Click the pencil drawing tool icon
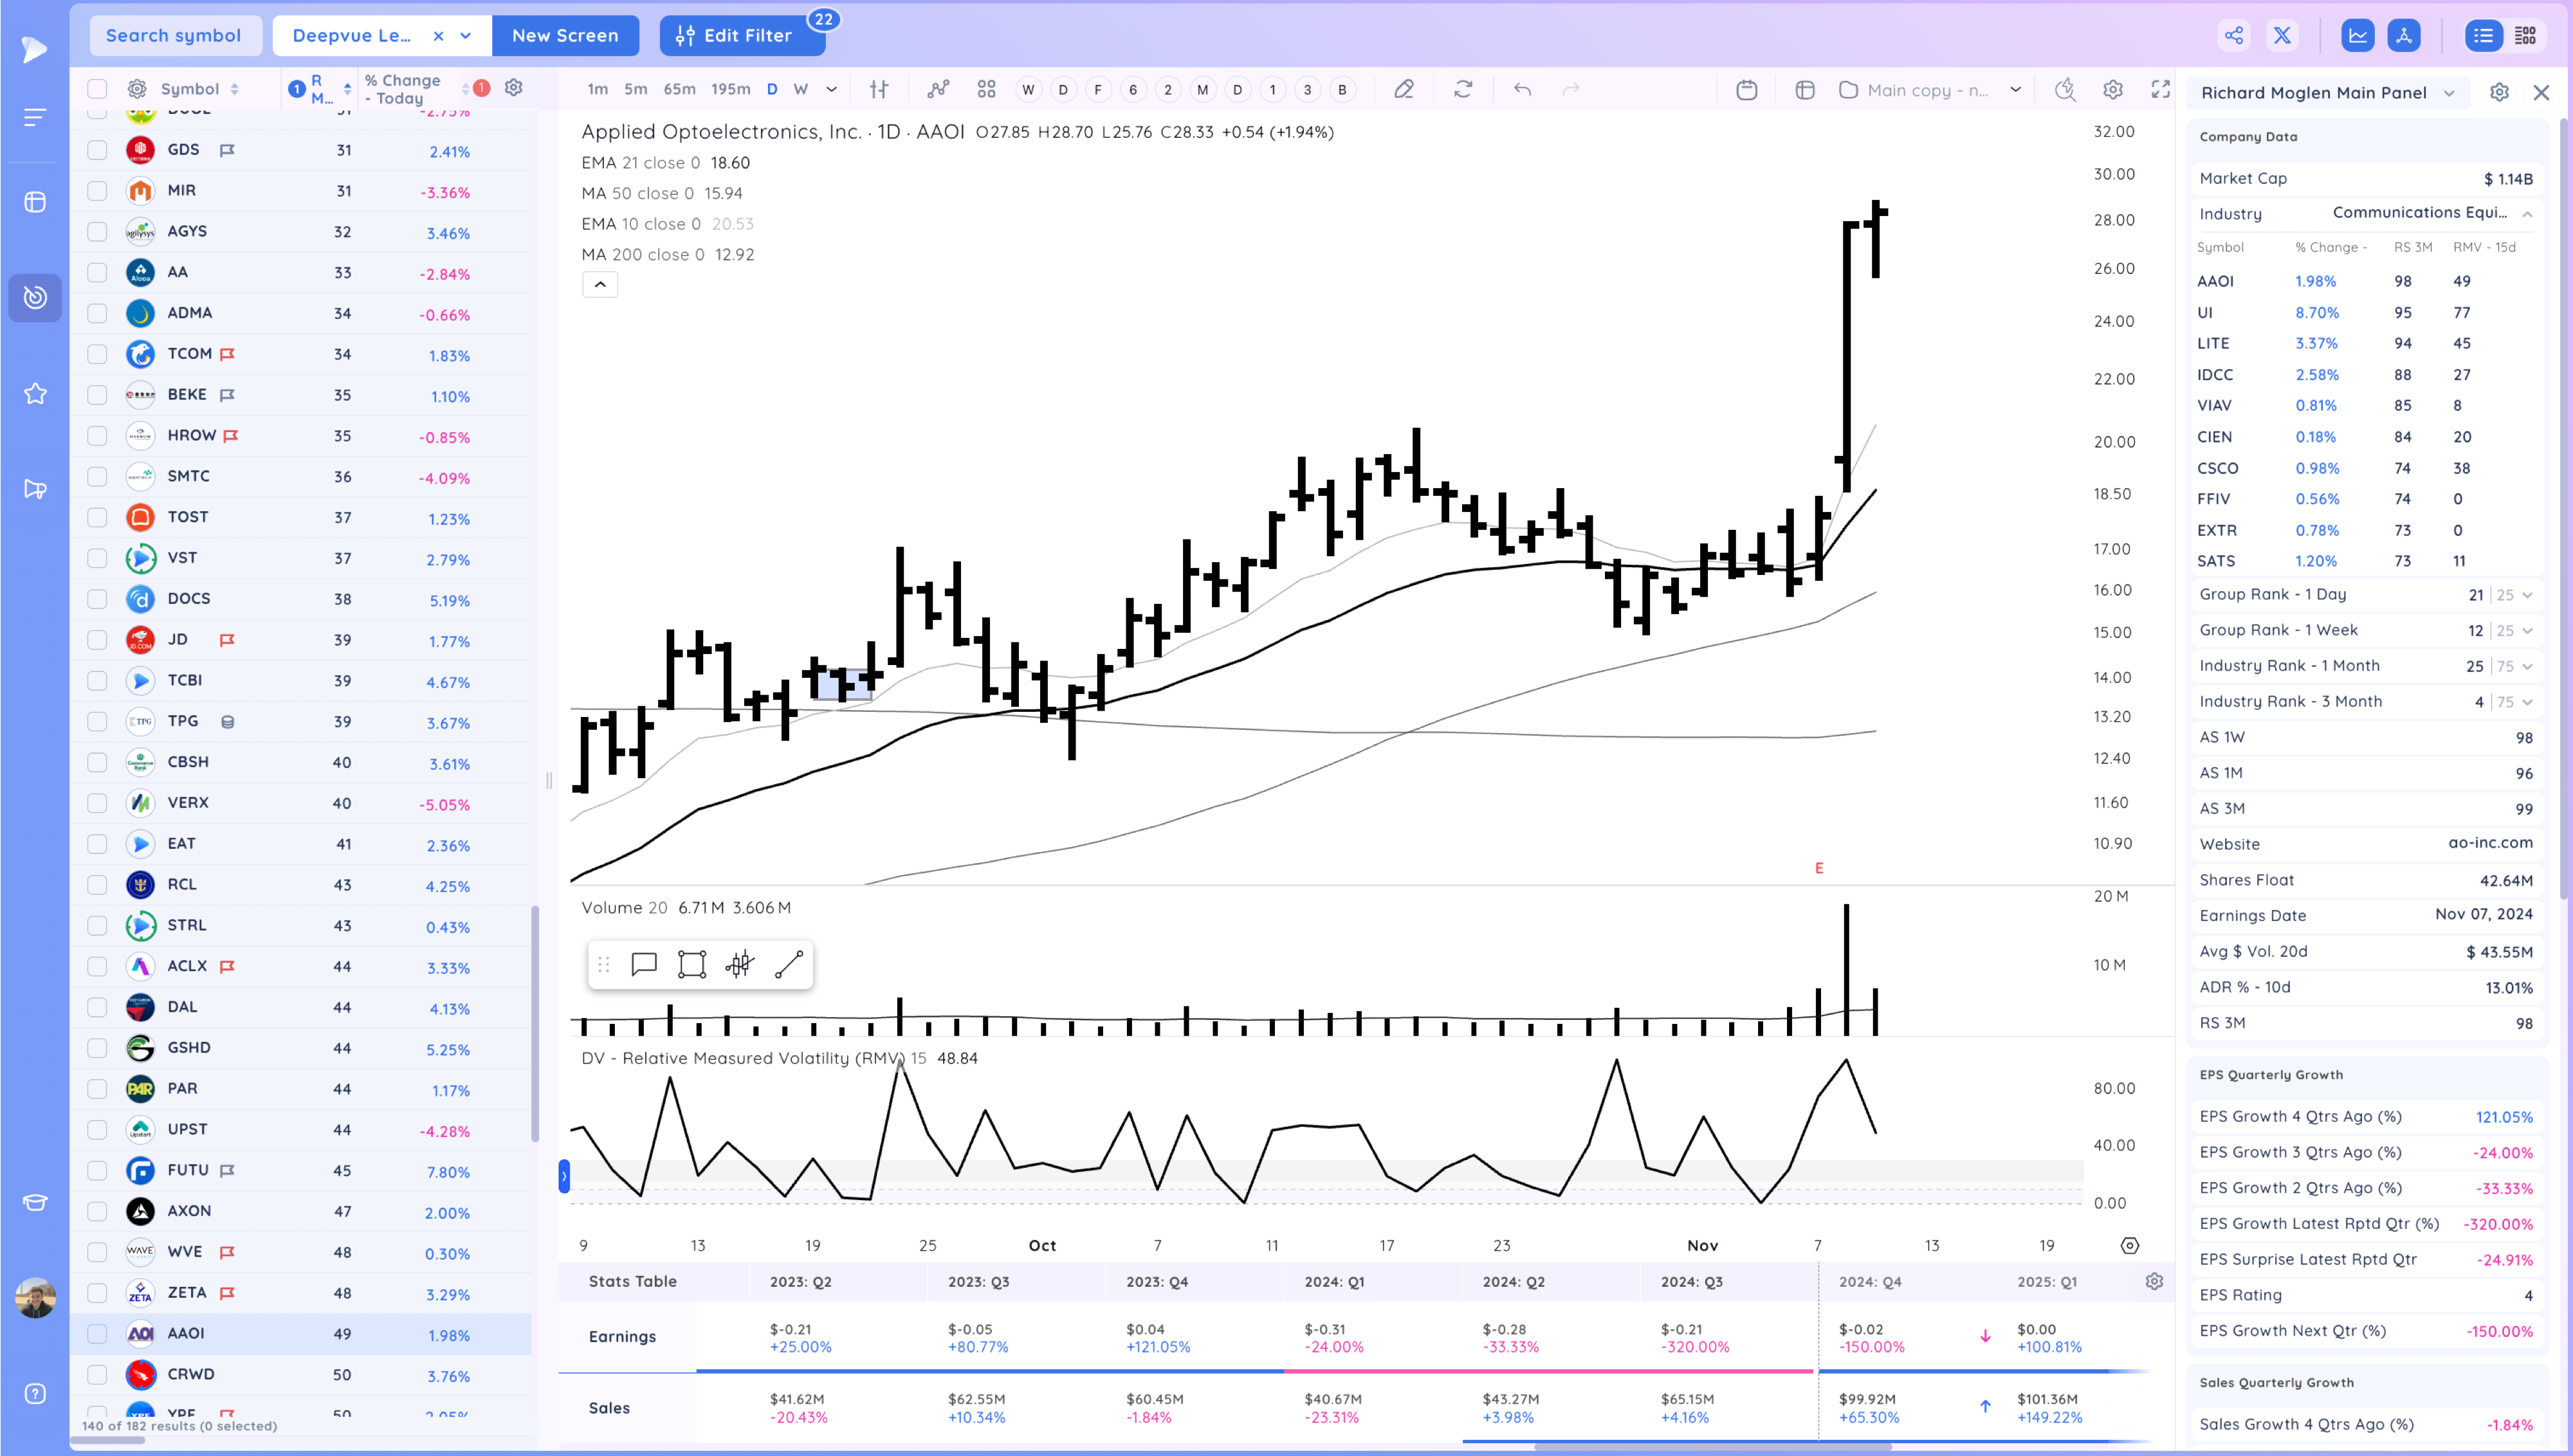2573x1456 pixels. click(1404, 90)
